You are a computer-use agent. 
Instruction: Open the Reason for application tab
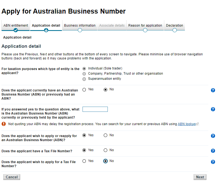click(x=145, y=26)
